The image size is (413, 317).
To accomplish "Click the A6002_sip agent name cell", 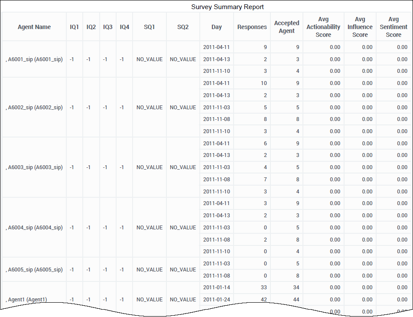I will click(34, 108).
